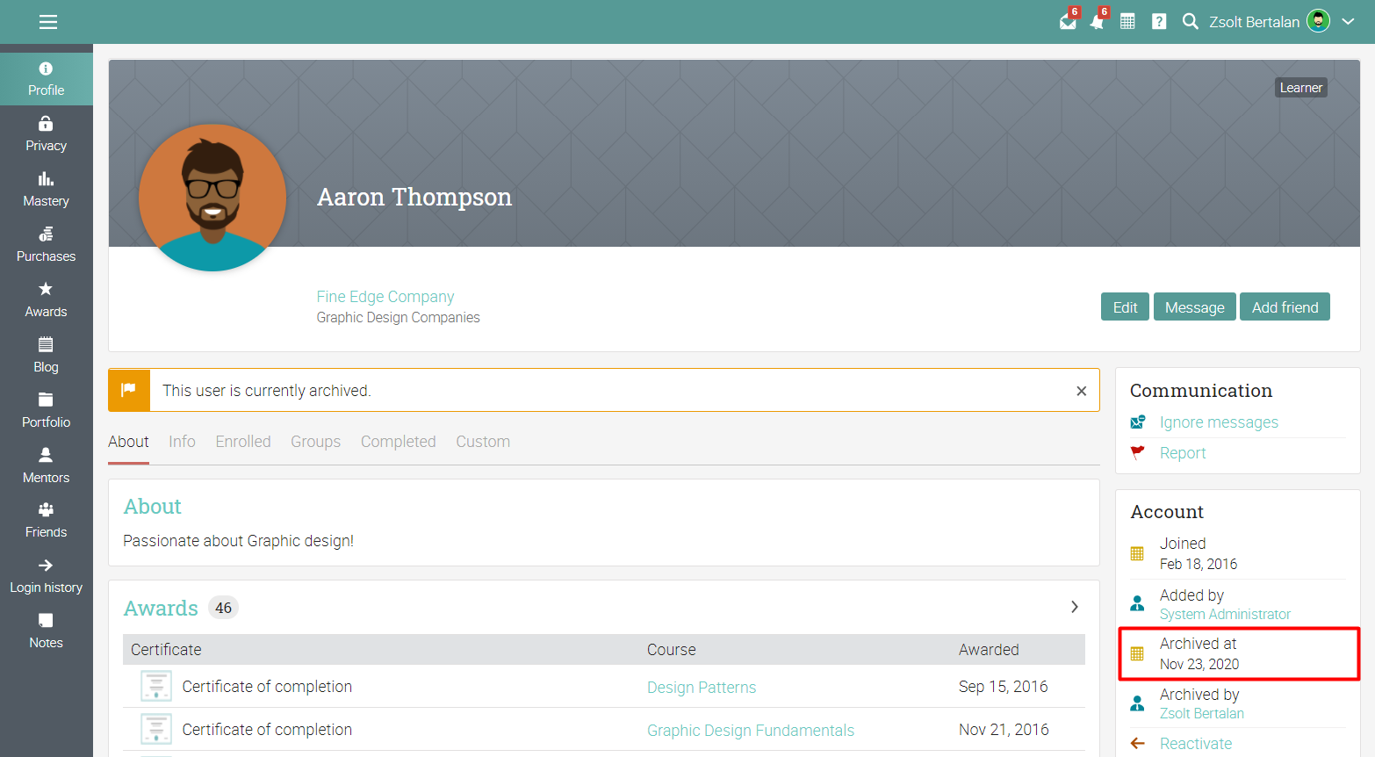Image resolution: width=1375 pixels, height=757 pixels.
Task: Click the 'Sep 15, 2016' awarded date
Action: tap(1004, 687)
